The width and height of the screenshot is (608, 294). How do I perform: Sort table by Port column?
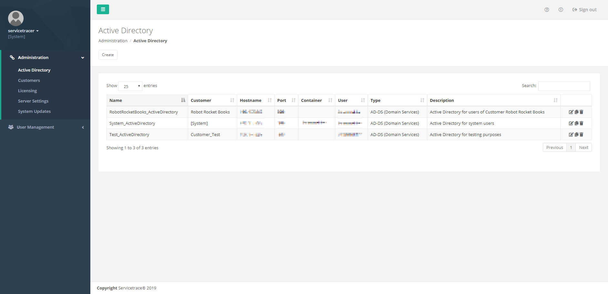tap(286, 100)
